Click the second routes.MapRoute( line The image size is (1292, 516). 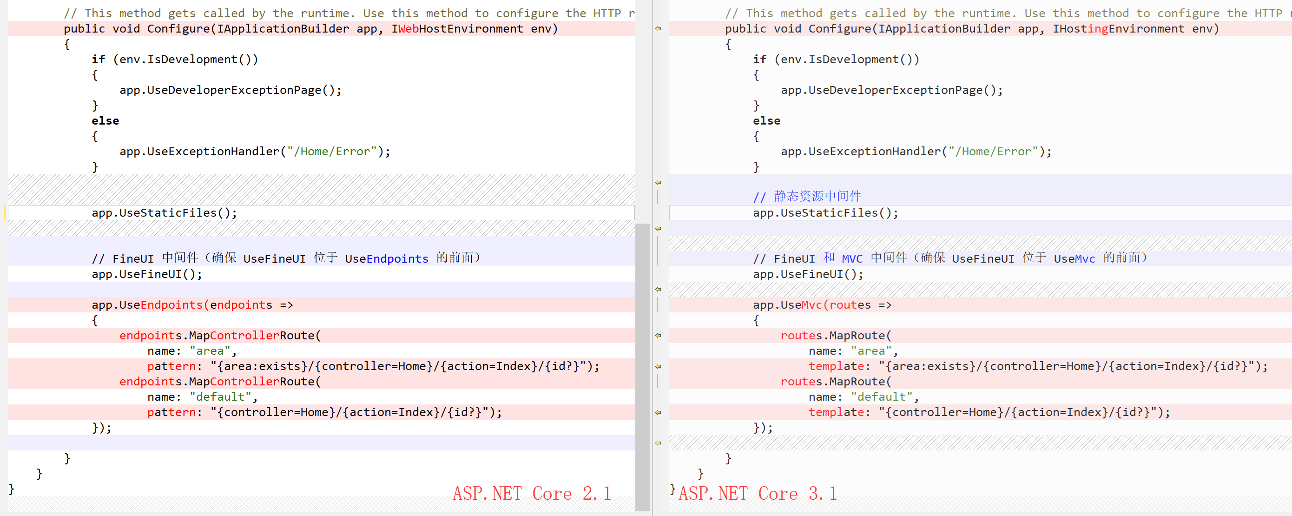coord(836,382)
